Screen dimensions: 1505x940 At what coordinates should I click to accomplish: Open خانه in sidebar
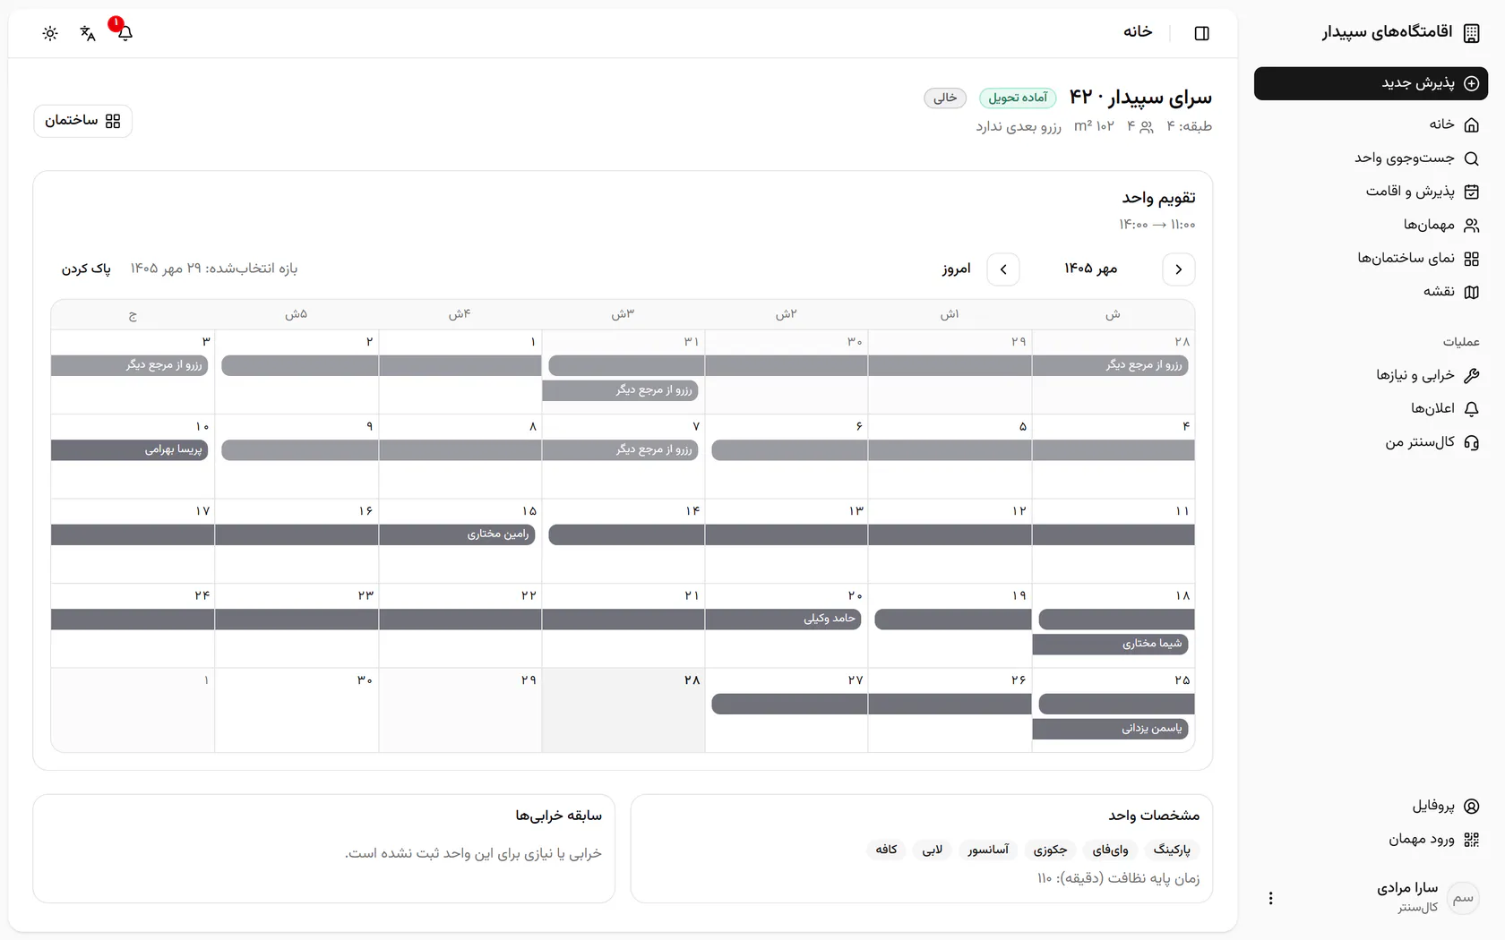click(x=1371, y=124)
